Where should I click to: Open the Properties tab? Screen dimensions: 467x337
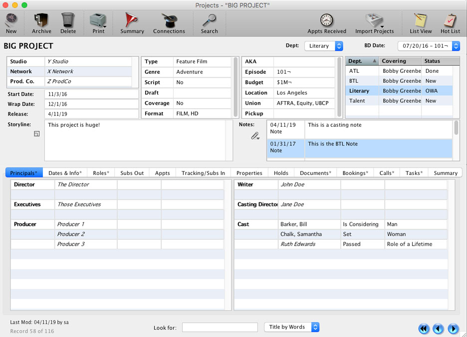249,173
